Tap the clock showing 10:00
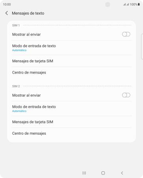This screenshot has width=143, height=178. [7, 4]
